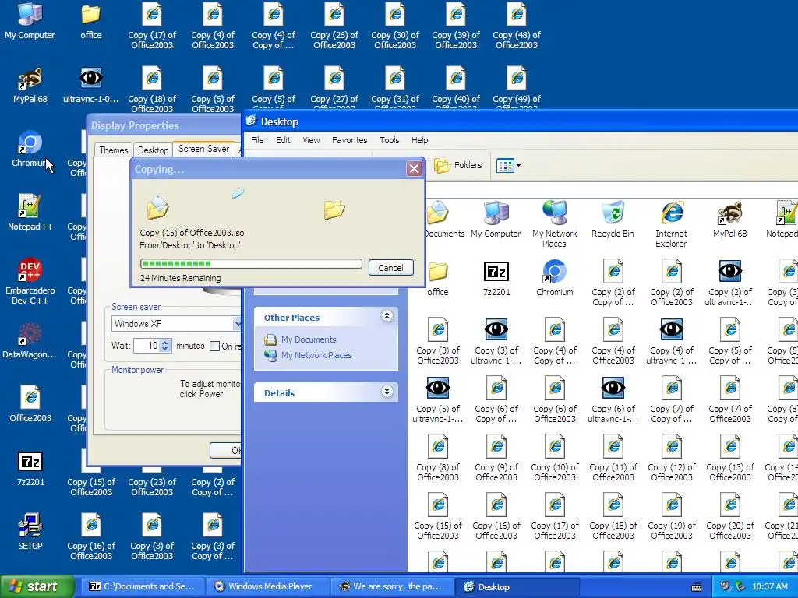
Task: Select Copy (17) of Office2003 desktop icon
Action: click(x=152, y=26)
